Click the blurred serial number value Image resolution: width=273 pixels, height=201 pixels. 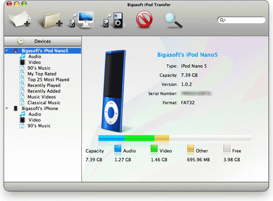196,94
